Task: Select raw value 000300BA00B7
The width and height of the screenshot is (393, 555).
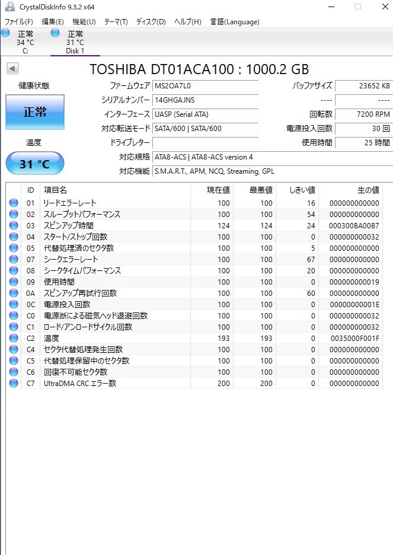Action: pos(354,225)
